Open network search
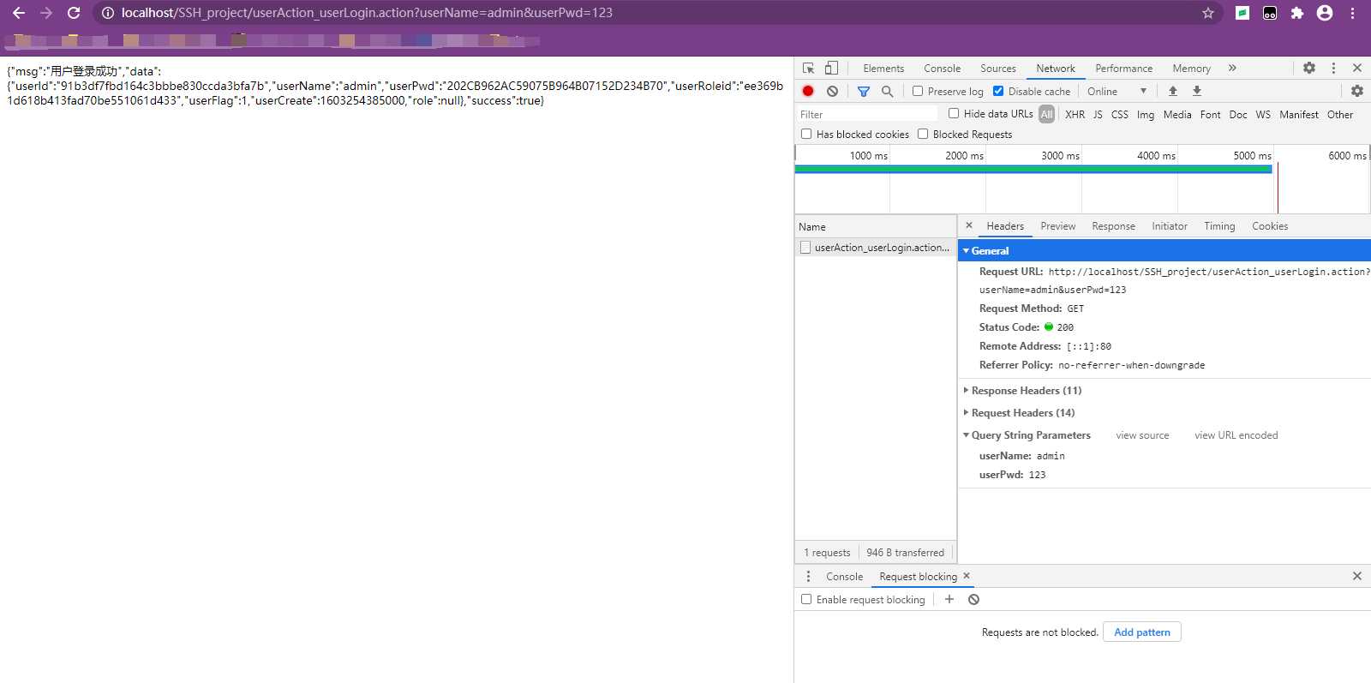The image size is (1371, 683). point(888,91)
